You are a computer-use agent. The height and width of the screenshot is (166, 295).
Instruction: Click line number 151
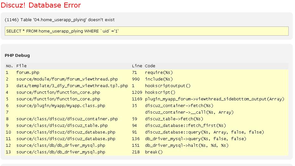click(136, 145)
